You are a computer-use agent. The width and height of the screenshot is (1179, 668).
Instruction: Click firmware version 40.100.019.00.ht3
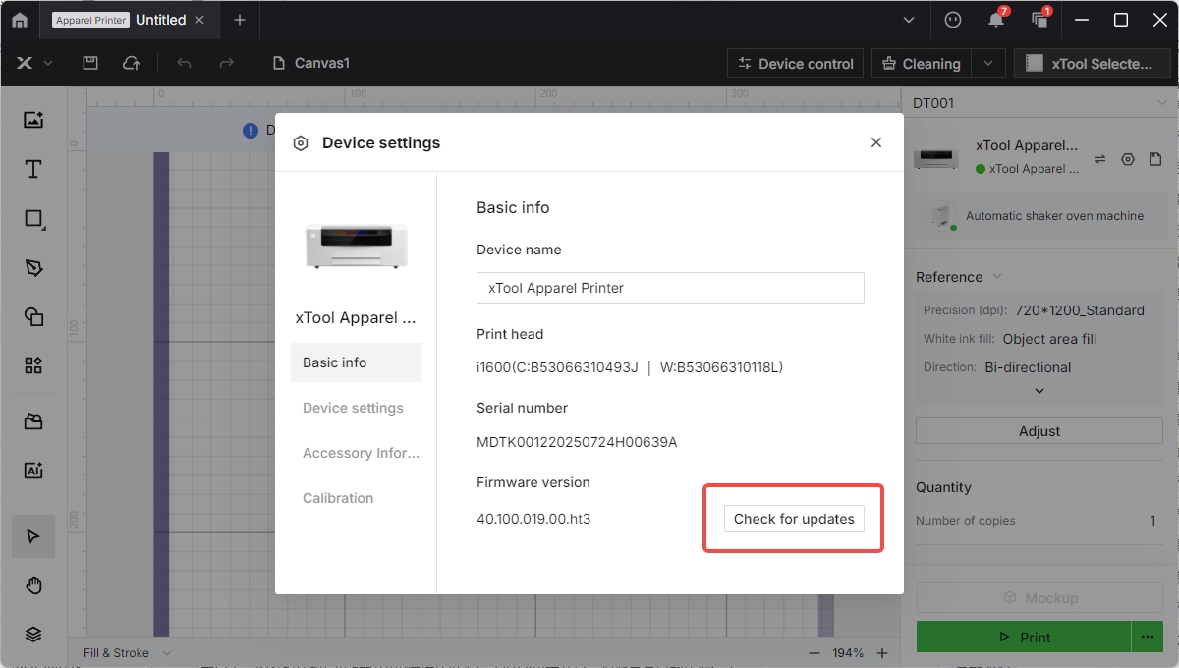tap(533, 519)
